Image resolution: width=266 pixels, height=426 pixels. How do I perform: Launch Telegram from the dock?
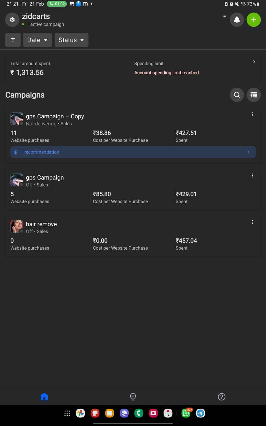point(200,413)
